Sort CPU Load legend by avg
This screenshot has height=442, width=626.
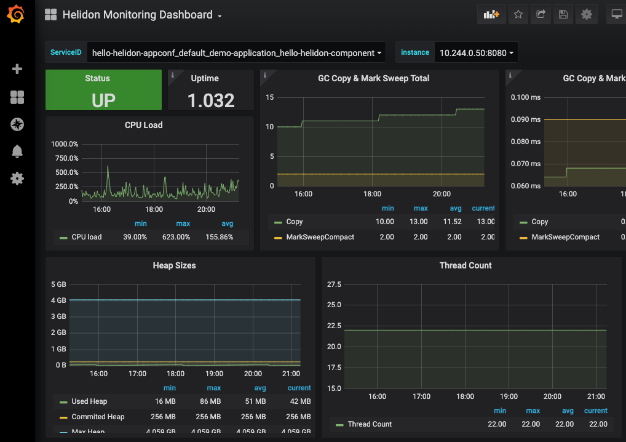pyautogui.click(x=227, y=224)
